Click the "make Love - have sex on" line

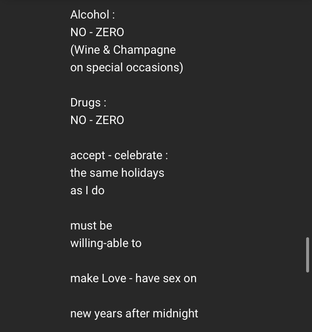133,278
